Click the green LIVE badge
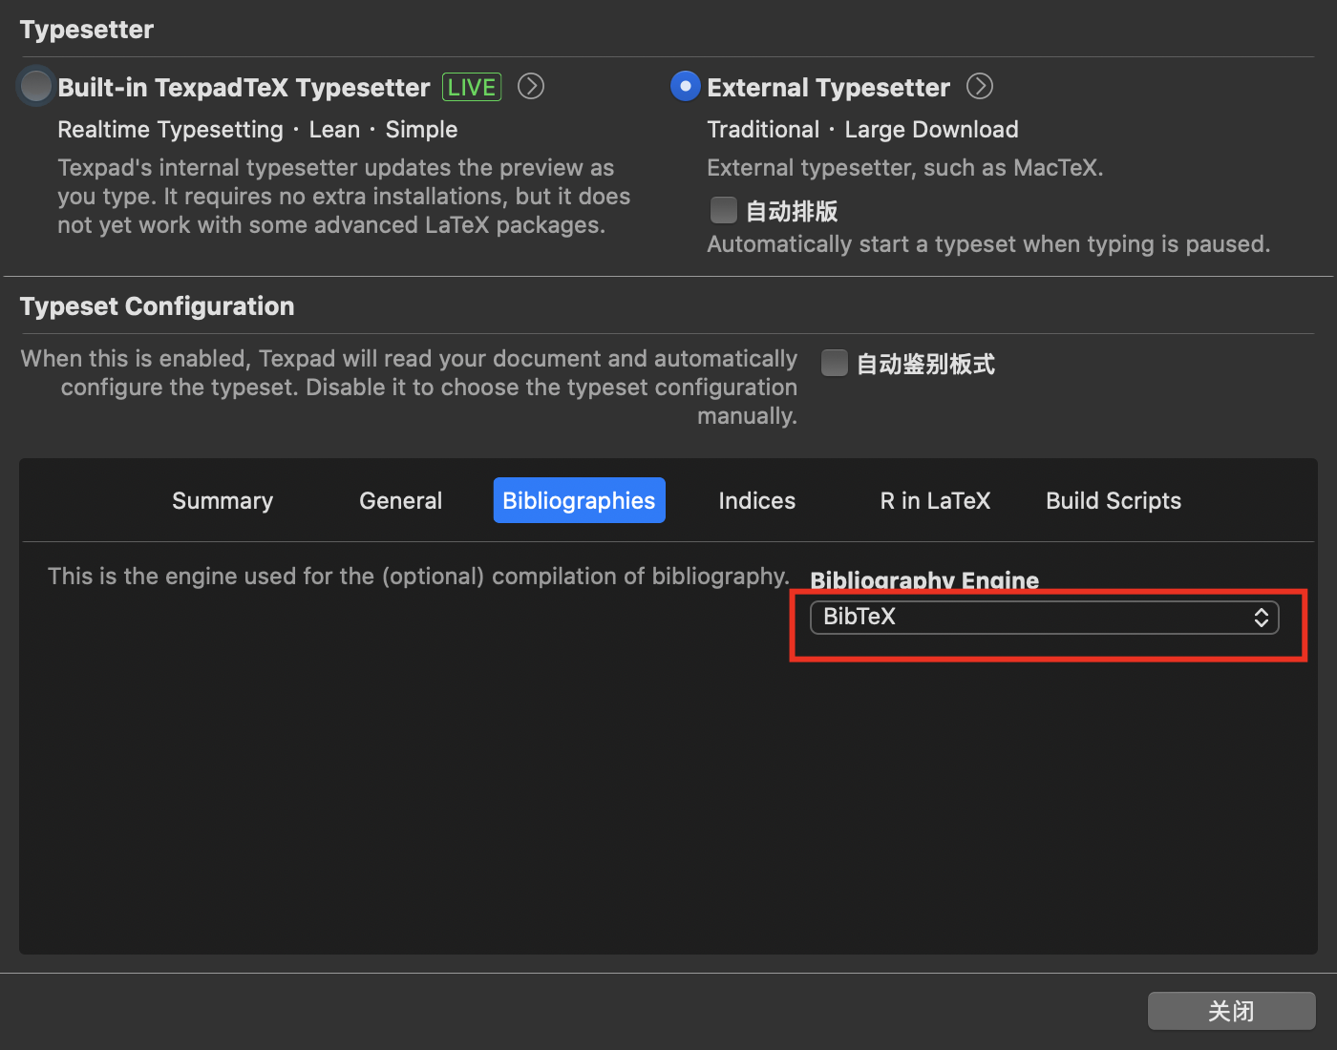1337x1050 pixels. click(472, 88)
